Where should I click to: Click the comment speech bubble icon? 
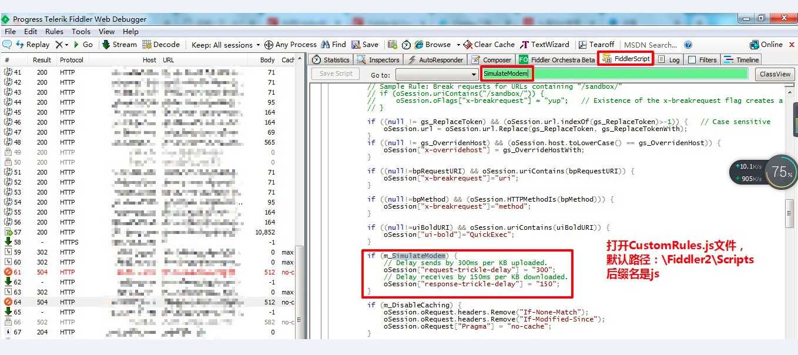point(7,45)
